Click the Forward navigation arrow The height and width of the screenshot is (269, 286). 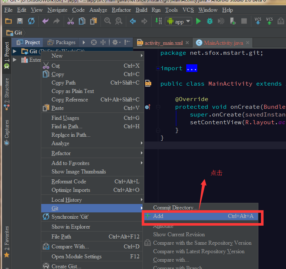tap(144, 21)
